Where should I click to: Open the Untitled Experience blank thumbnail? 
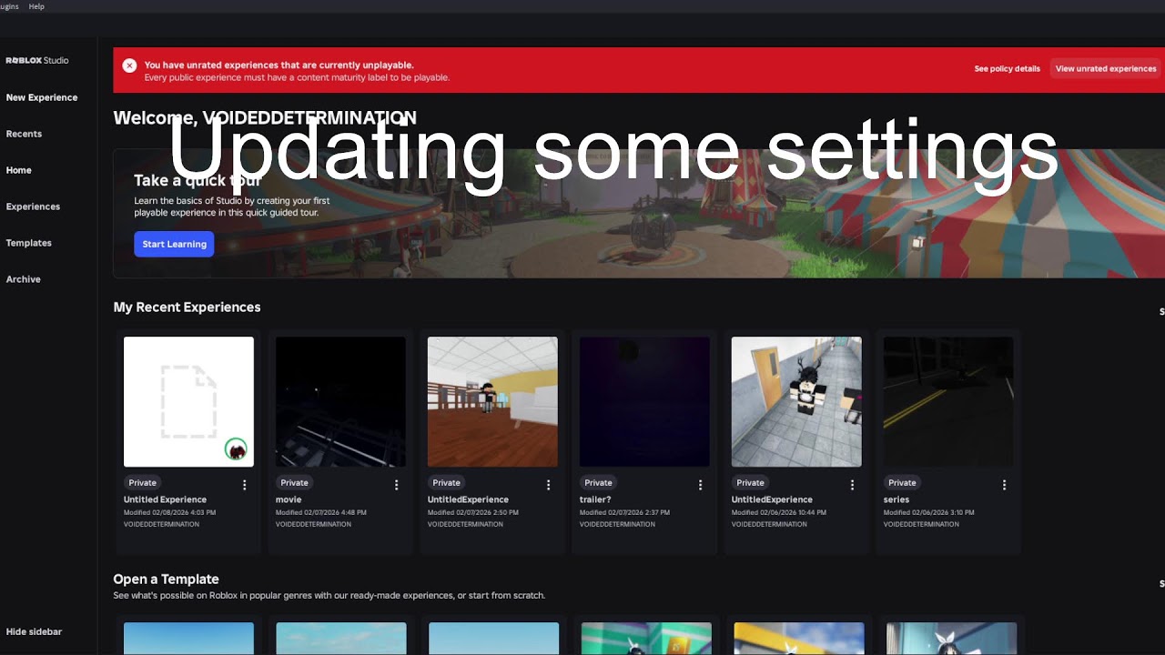point(188,402)
